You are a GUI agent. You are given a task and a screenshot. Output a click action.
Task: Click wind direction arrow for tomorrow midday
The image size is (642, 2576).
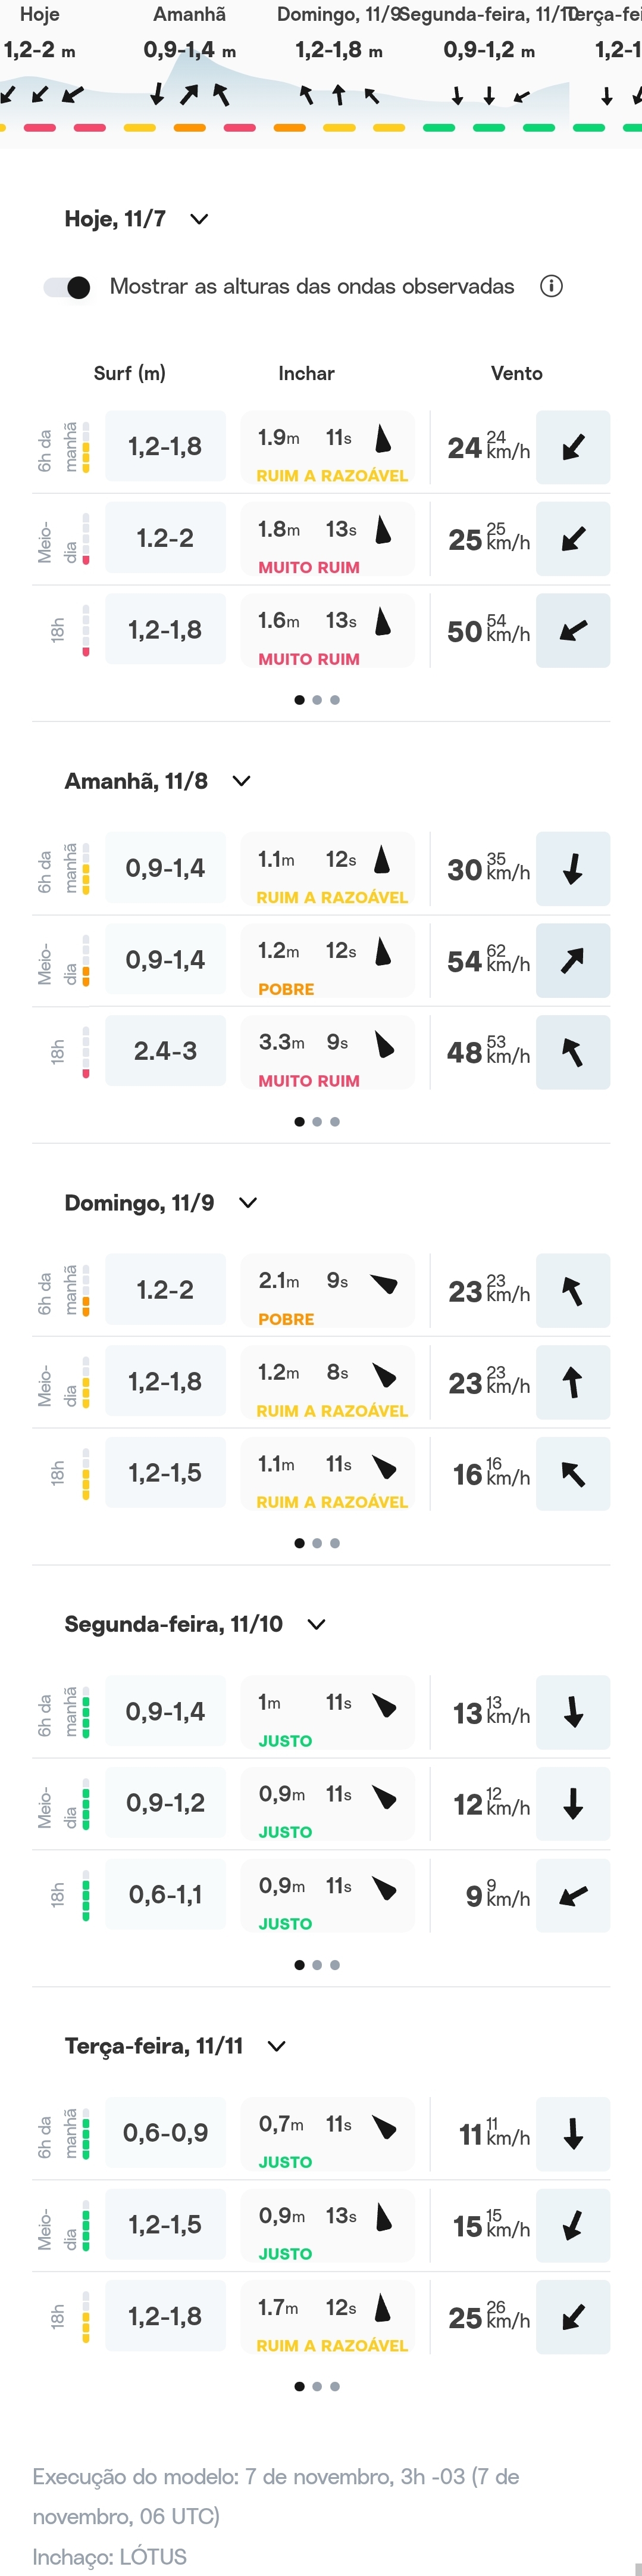click(573, 961)
